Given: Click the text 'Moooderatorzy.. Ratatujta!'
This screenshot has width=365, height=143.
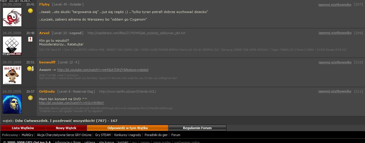Looking at the screenshot, I should tap(61, 44).
